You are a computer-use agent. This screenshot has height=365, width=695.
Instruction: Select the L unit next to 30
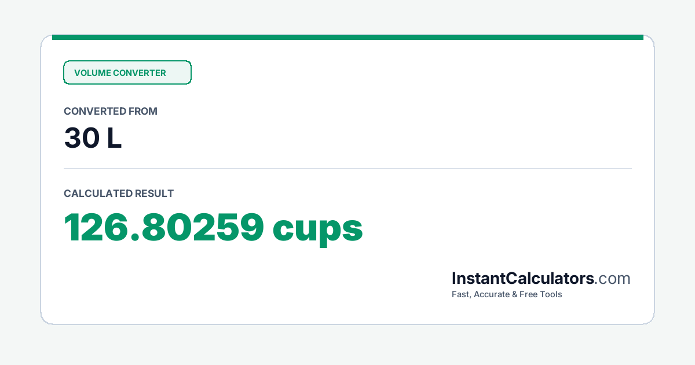[x=115, y=138]
